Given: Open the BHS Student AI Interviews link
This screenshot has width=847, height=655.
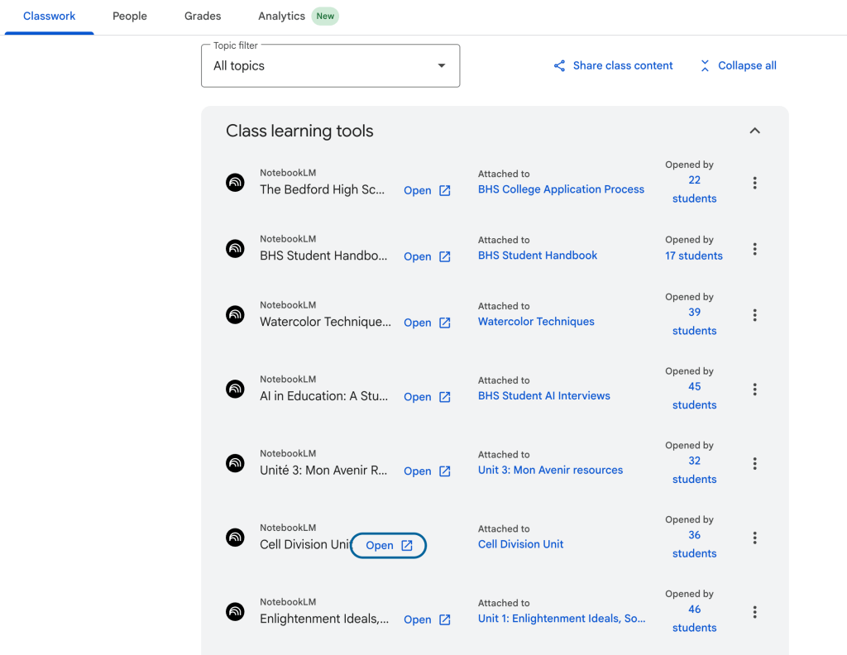Looking at the screenshot, I should (x=543, y=396).
